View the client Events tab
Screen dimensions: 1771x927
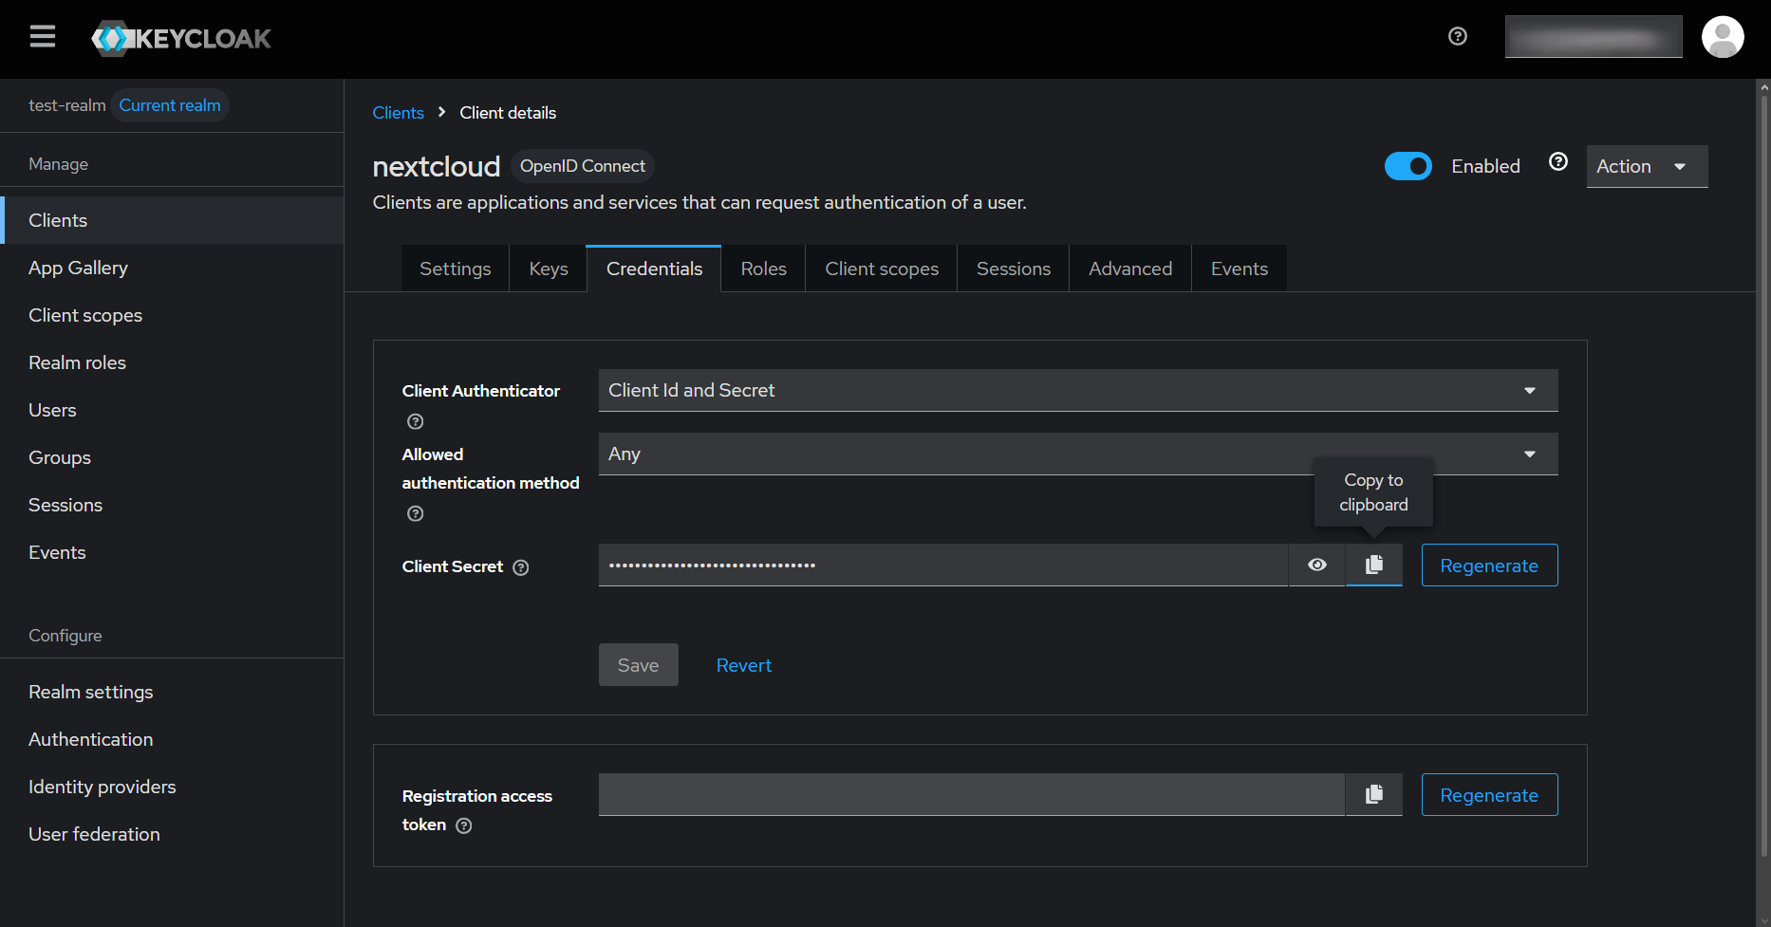pyautogui.click(x=1240, y=269)
